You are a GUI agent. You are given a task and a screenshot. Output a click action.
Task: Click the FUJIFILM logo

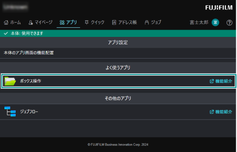coord(219,8)
